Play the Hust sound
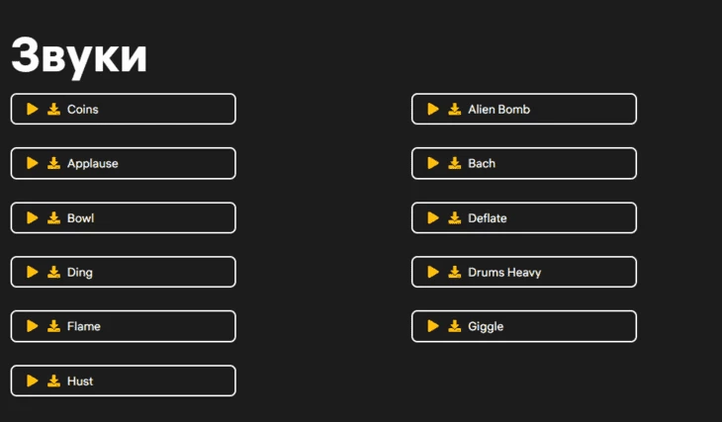 pos(33,380)
